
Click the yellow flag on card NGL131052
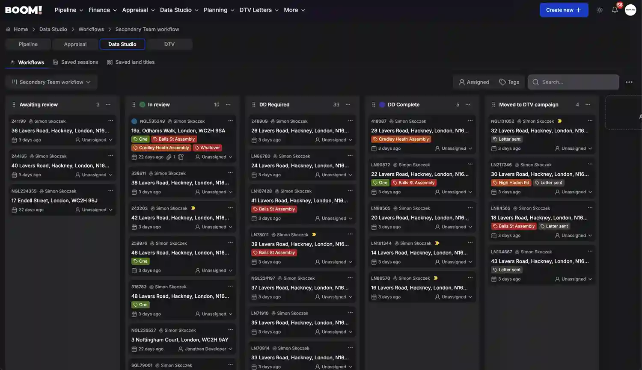[x=559, y=121]
